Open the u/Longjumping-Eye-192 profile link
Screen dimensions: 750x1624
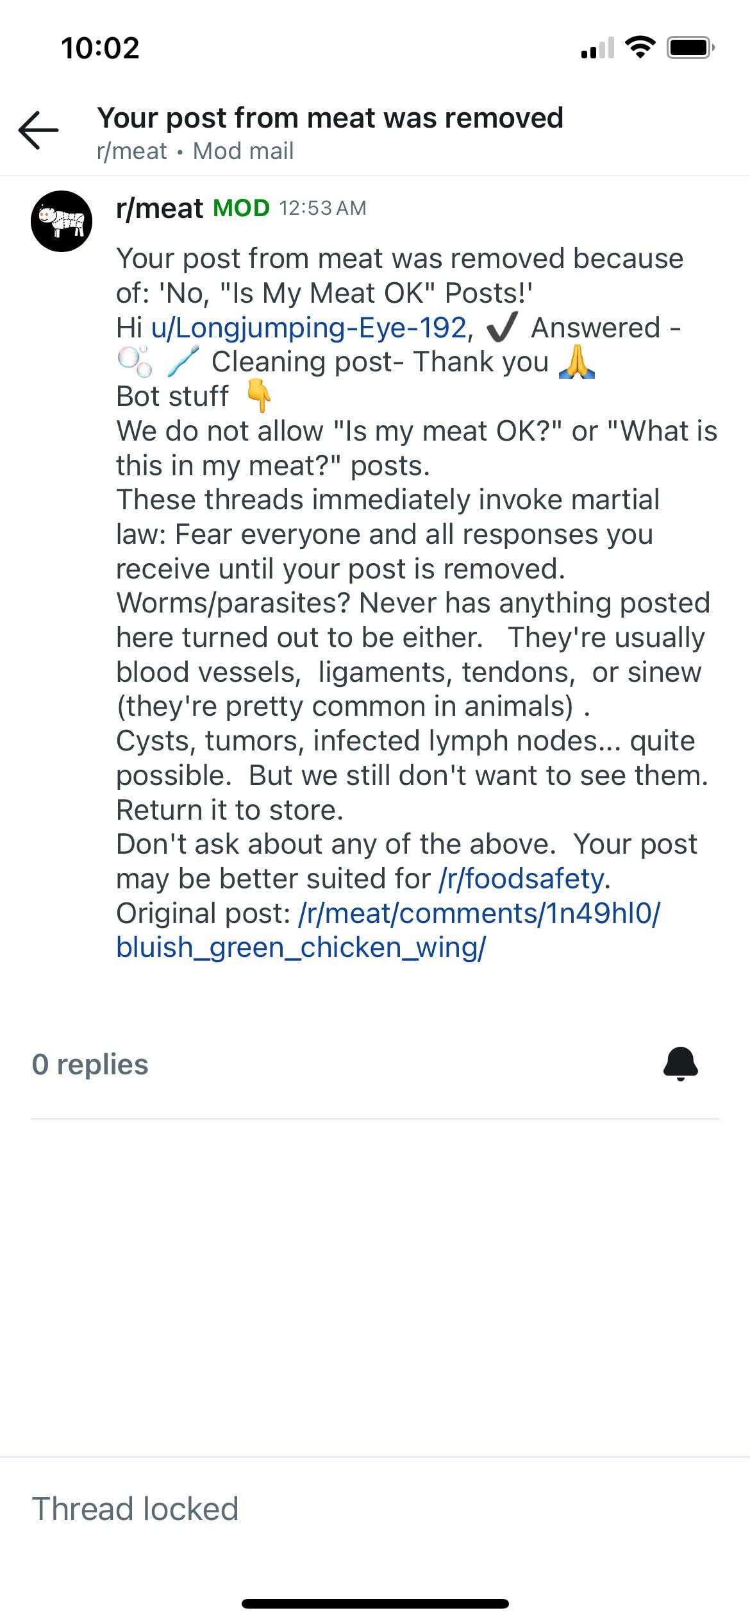click(309, 328)
